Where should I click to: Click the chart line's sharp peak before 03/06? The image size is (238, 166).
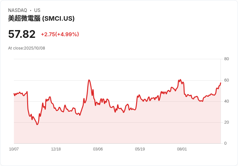(89, 80)
